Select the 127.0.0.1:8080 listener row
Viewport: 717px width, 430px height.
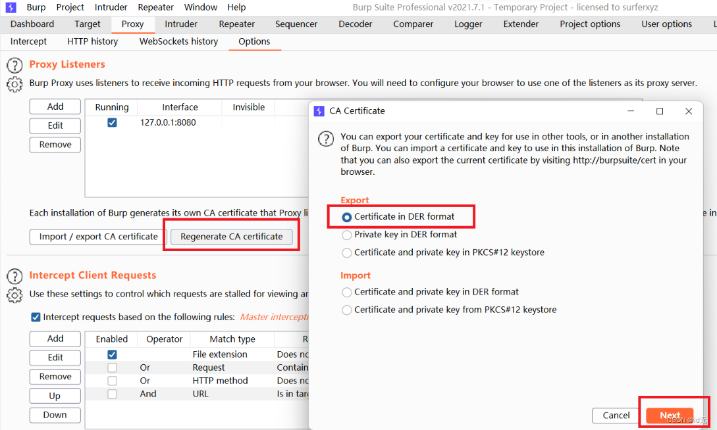(197, 123)
